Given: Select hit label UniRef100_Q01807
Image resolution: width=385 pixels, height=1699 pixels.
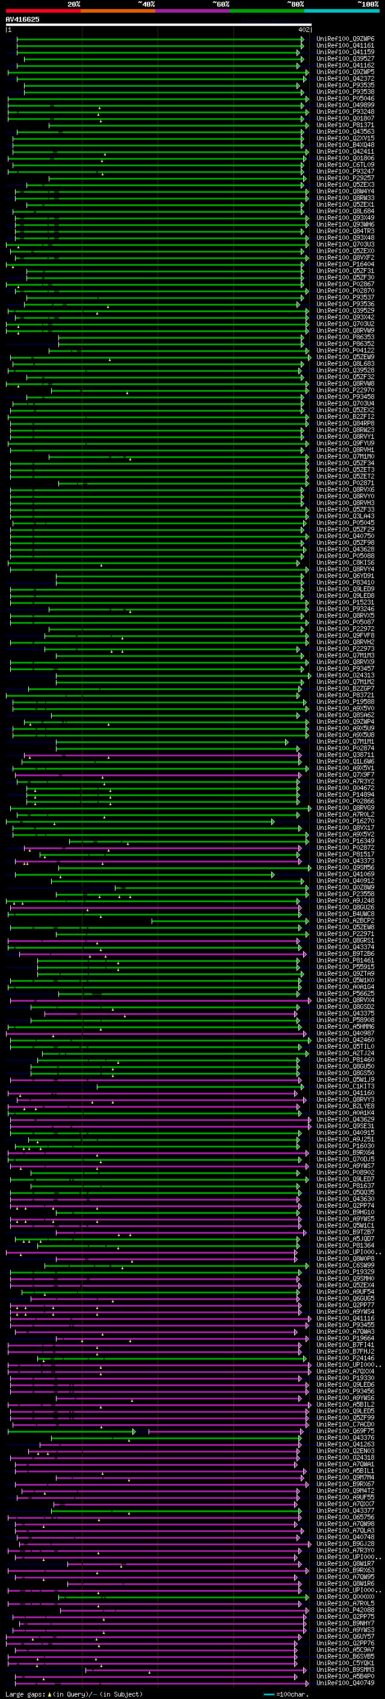Looking at the screenshot, I should coord(345,118).
